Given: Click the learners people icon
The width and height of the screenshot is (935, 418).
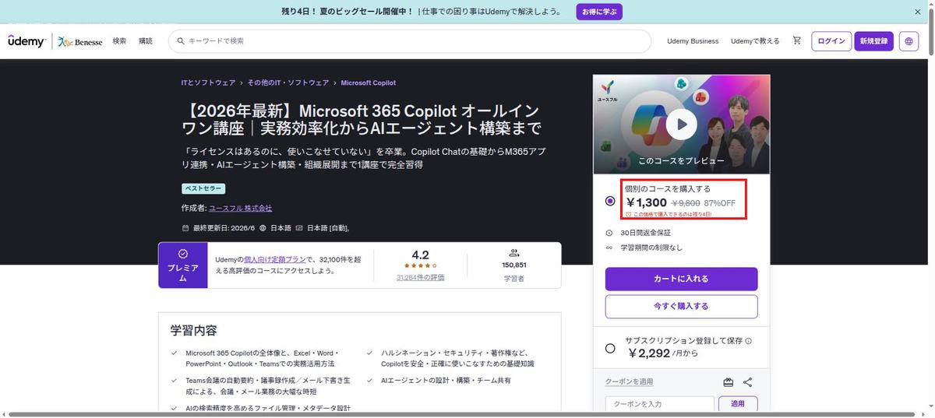Looking at the screenshot, I should pos(514,253).
